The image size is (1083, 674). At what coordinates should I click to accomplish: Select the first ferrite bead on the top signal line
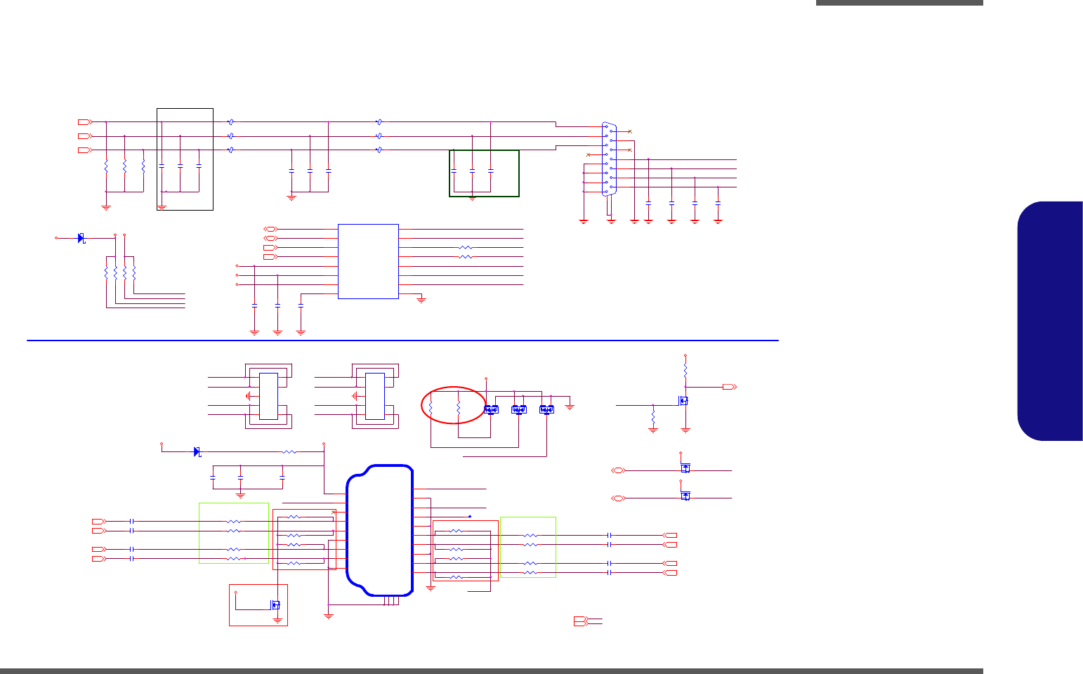click(231, 122)
